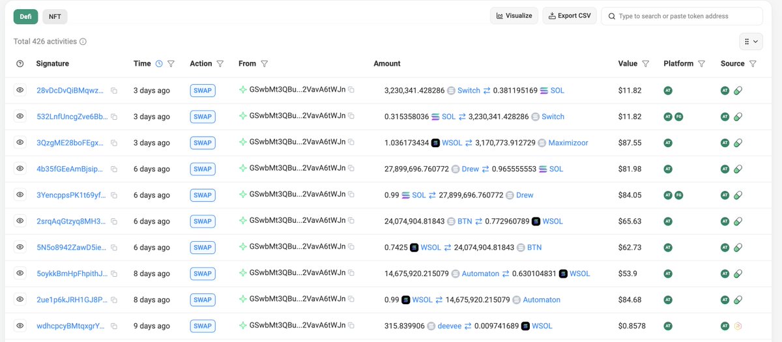Open the deevee token link
Screen dimensions: 782x342
[450, 326]
